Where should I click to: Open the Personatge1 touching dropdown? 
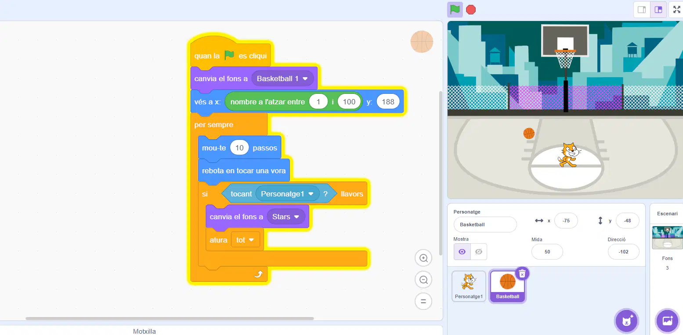[x=288, y=194]
